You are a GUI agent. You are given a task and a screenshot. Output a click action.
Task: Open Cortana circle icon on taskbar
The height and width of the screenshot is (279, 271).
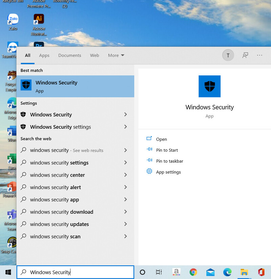[x=142, y=272]
